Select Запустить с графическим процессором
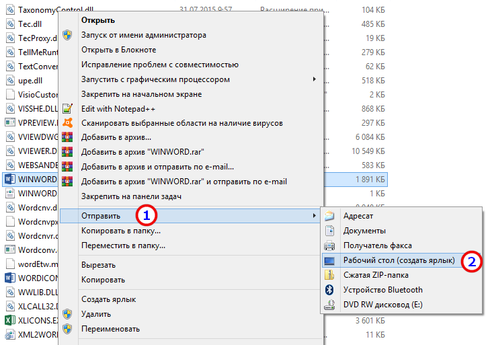The width and height of the screenshot is (492, 345). tap(155, 79)
